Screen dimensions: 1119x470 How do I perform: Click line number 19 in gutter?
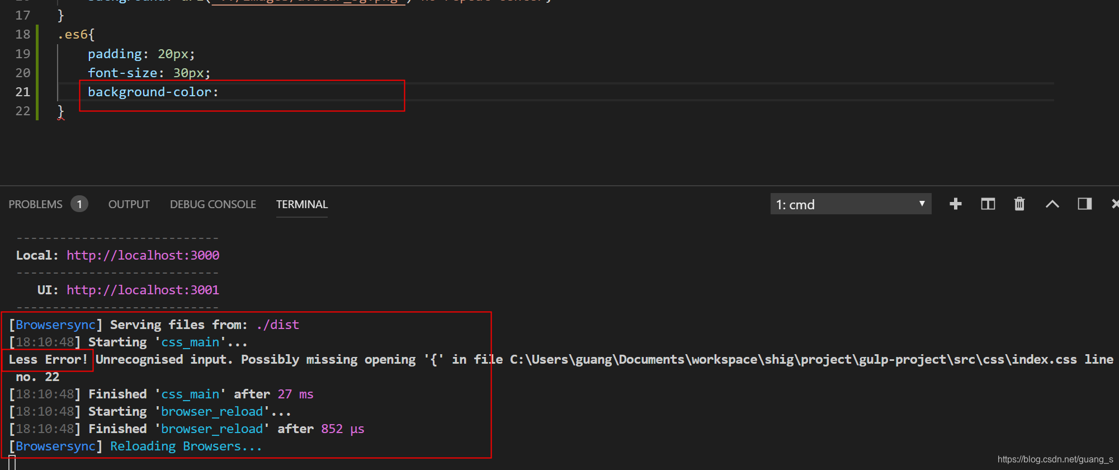(23, 54)
